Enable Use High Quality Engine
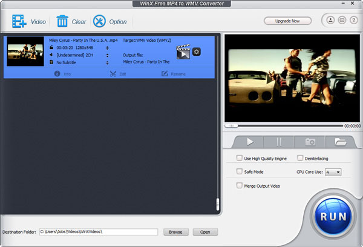The height and width of the screenshot is (247, 363). (240, 158)
